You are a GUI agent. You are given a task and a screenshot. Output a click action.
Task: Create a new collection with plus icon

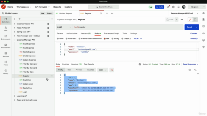click(x=15, y=19)
